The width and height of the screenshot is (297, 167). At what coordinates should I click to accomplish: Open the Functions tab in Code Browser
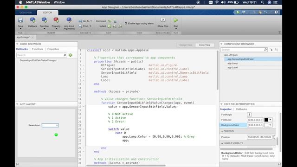point(38,49)
